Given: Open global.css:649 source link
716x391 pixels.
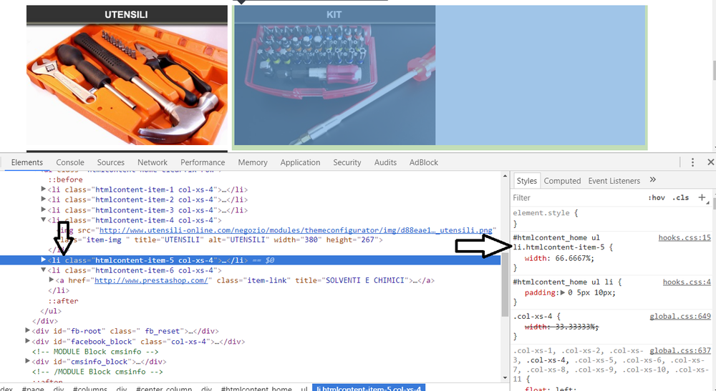Looking at the screenshot, I should tap(680, 316).
